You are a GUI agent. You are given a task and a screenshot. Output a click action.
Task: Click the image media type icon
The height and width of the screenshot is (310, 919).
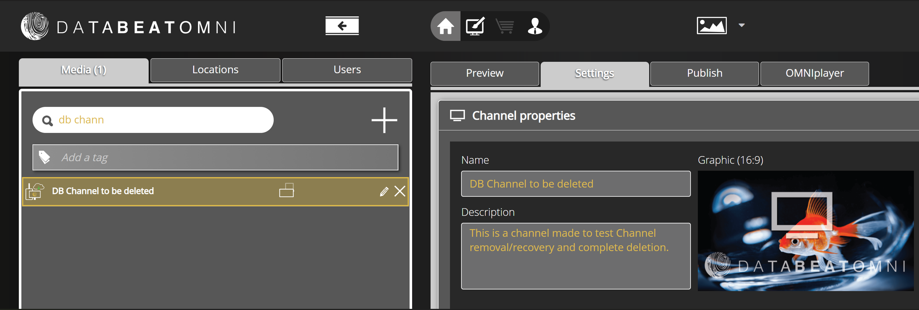click(712, 25)
